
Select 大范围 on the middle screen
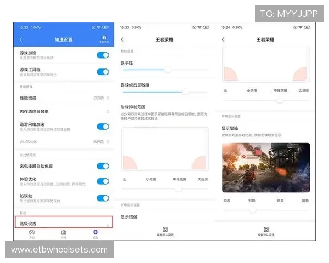[203, 179]
